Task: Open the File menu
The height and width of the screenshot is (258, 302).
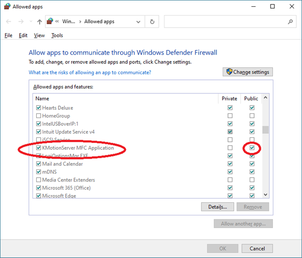Action: pyautogui.click(x=8, y=35)
